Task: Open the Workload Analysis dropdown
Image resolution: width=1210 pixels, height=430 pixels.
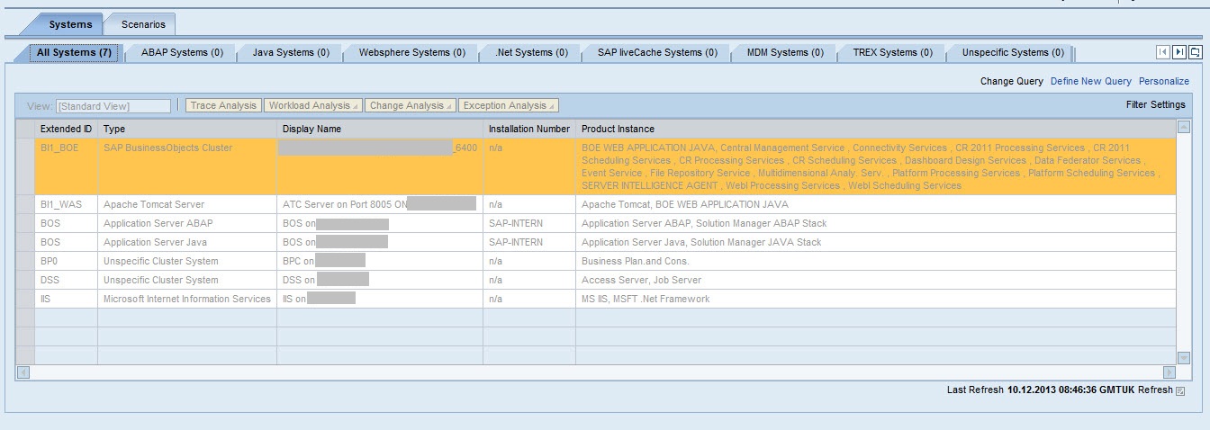Action: point(313,105)
